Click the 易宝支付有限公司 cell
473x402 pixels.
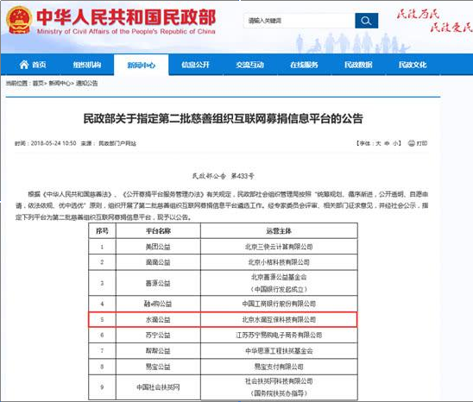279,367
